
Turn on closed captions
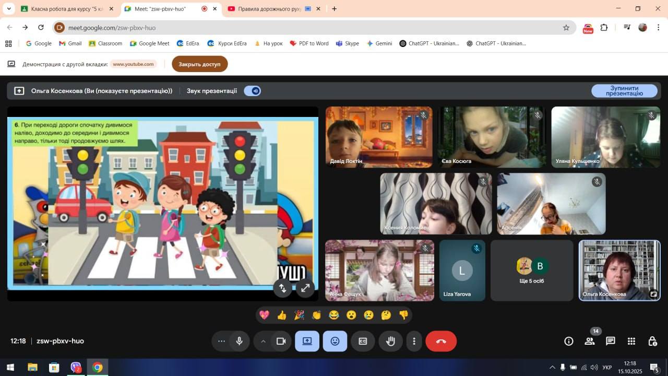pos(363,341)
